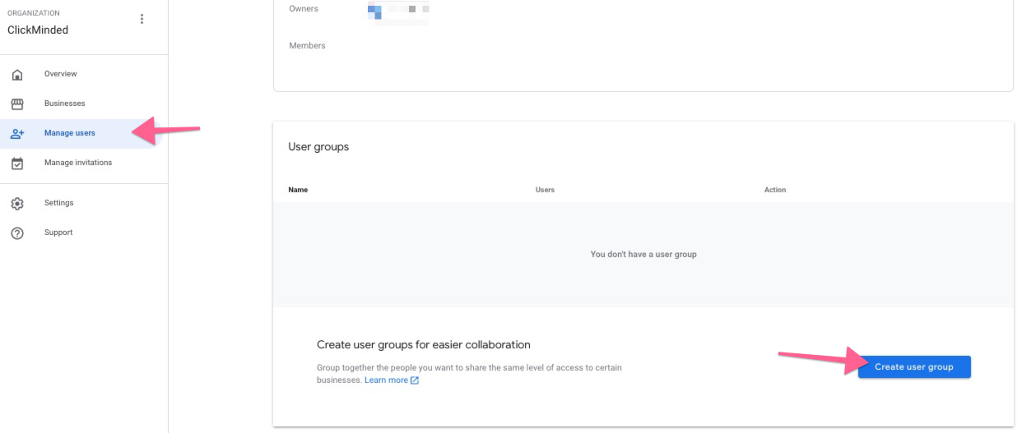Click the Manage invitations calendar icon
Screen dimensions: 1022x433
(x=17, y=164)
